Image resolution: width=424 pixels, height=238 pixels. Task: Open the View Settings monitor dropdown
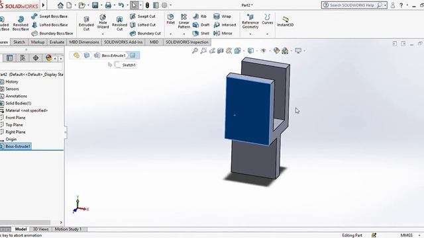(x=305, y=50)
